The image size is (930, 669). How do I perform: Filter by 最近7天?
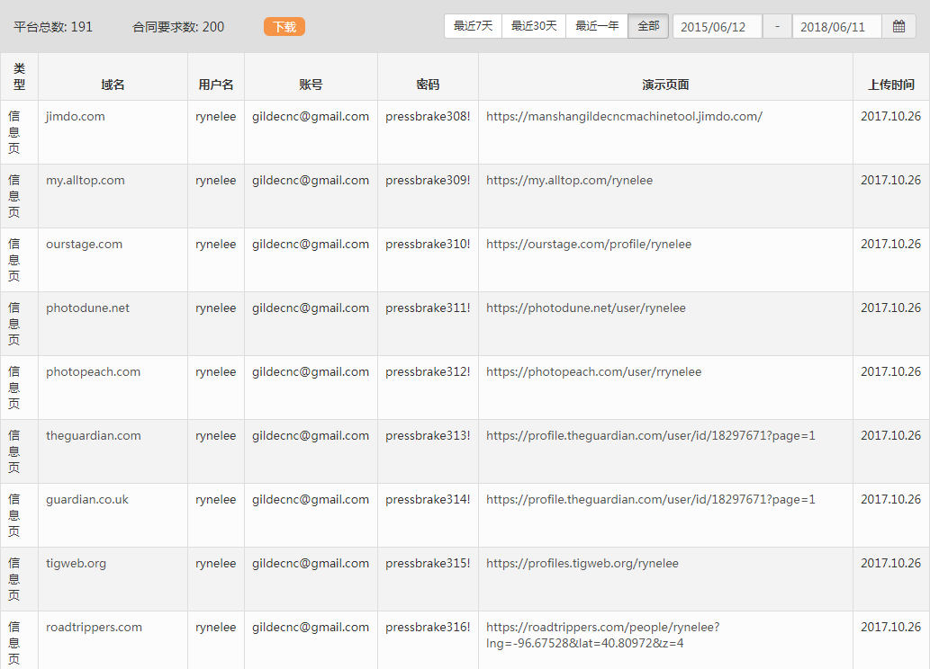click(x=473, y=26)
